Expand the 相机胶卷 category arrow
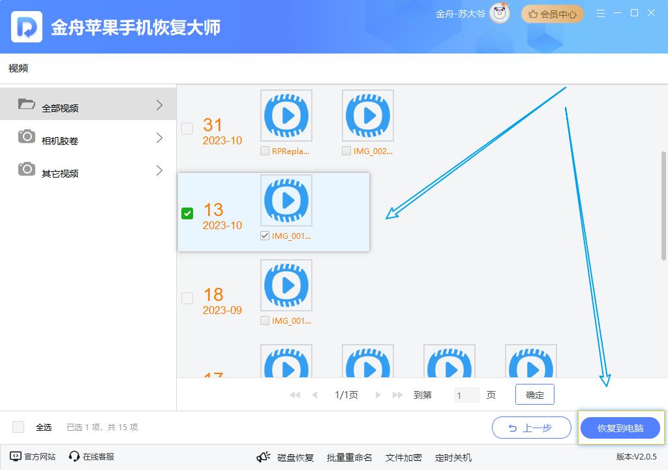Viewport: 668px width, 470px height. 160,138
